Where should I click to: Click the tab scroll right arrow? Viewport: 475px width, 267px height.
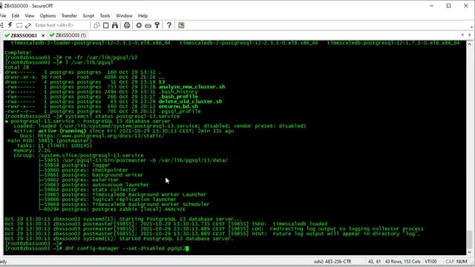pyautogui.click(x=470, y=35)
